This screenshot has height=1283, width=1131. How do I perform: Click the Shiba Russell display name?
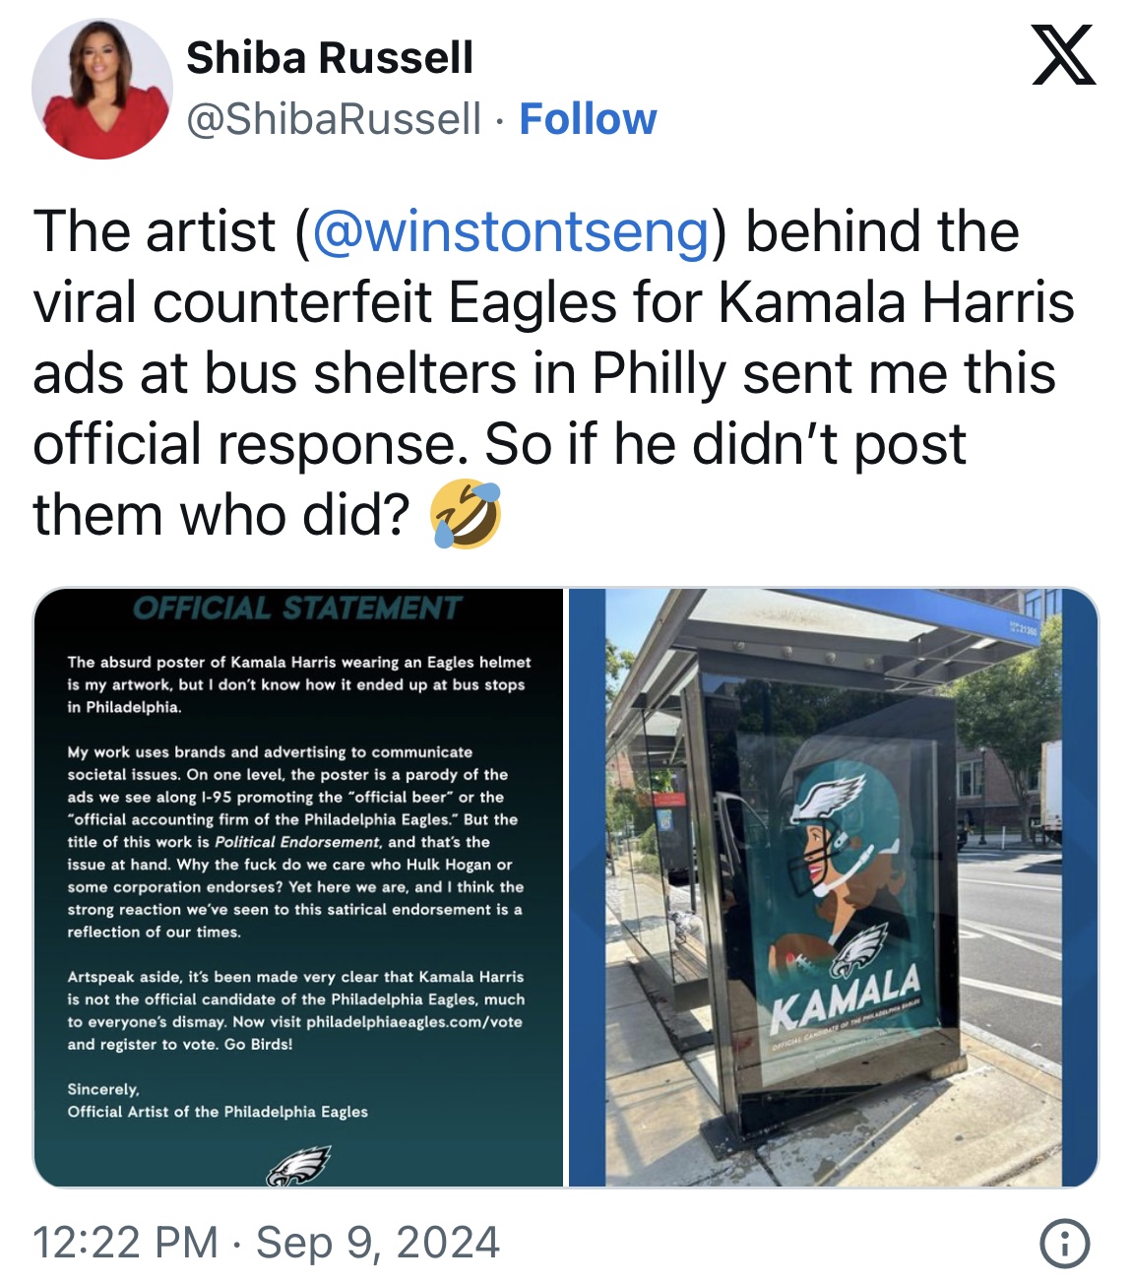click(330, 57)
